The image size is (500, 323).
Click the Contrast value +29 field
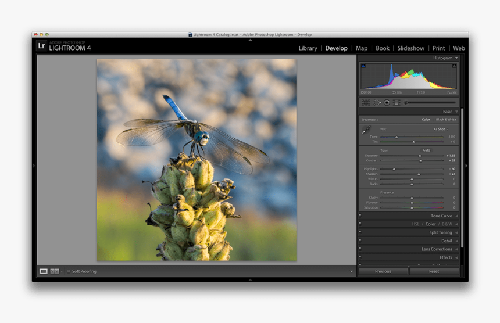click(452, 161)
